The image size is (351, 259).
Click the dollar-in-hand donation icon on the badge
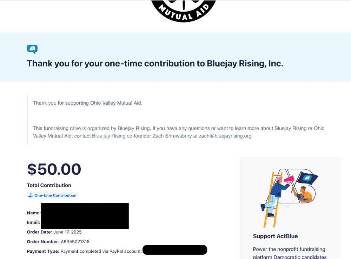pyautogui.click(x=31, y=195)
